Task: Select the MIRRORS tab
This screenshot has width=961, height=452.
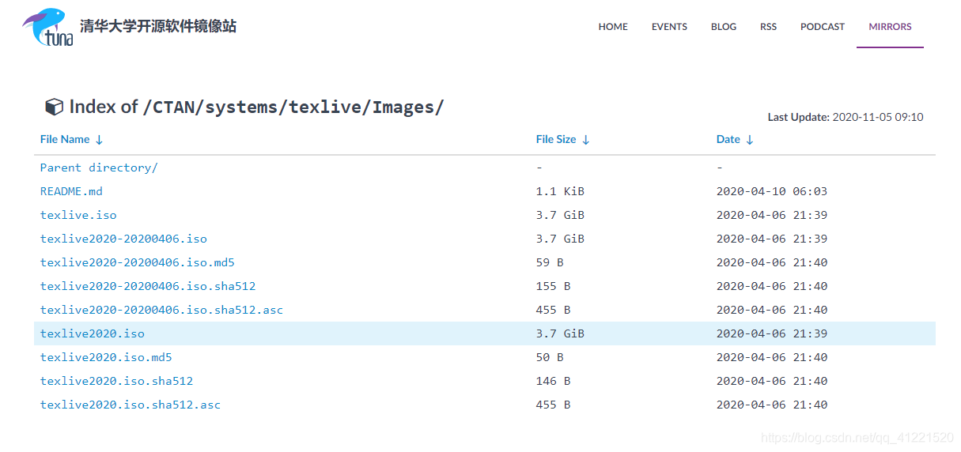Action: tap(890, 27)
